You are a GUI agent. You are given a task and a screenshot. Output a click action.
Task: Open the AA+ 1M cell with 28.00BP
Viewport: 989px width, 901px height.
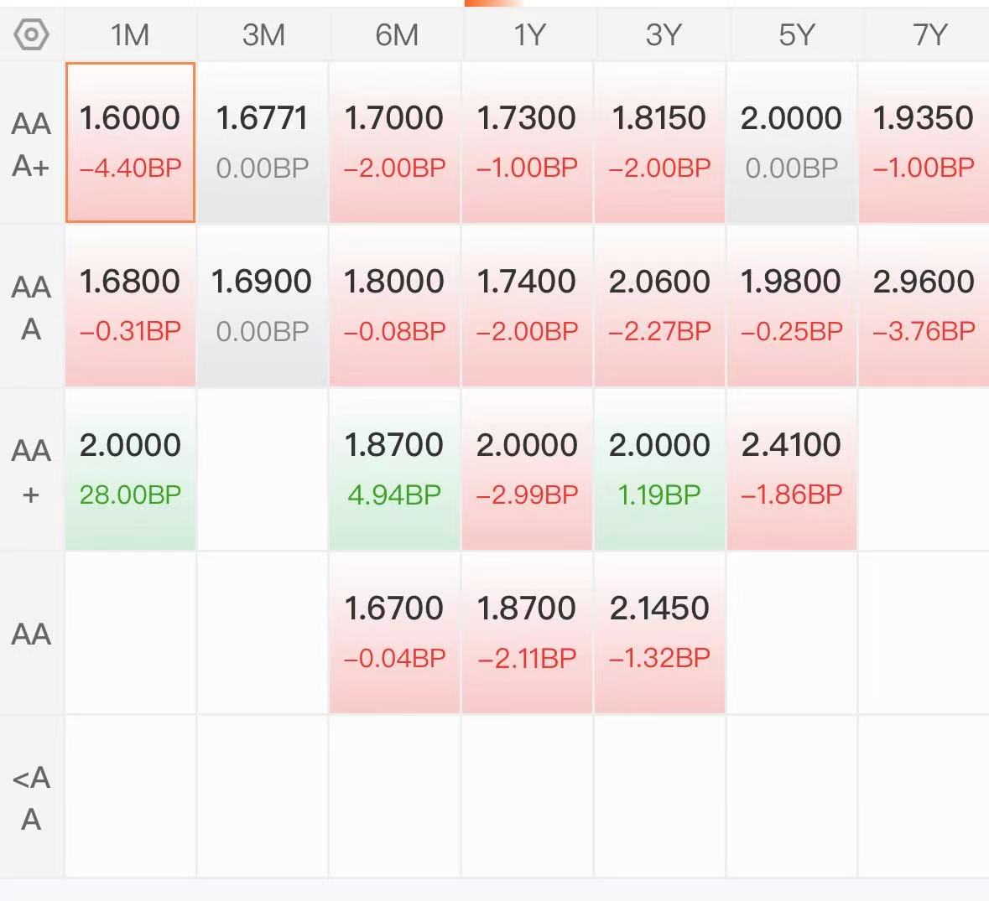[x=130, y=469]
